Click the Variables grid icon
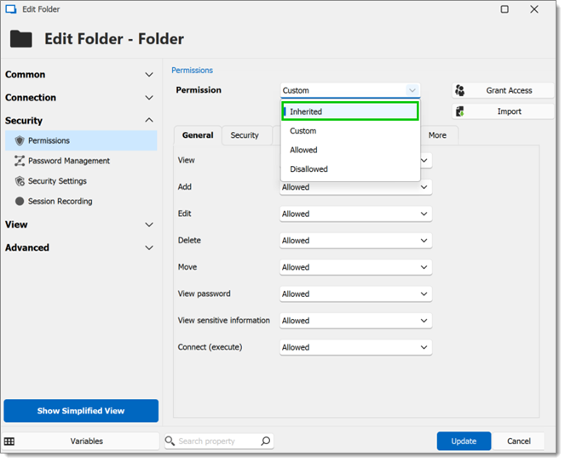Screen dimensions: 565x462 9,442
